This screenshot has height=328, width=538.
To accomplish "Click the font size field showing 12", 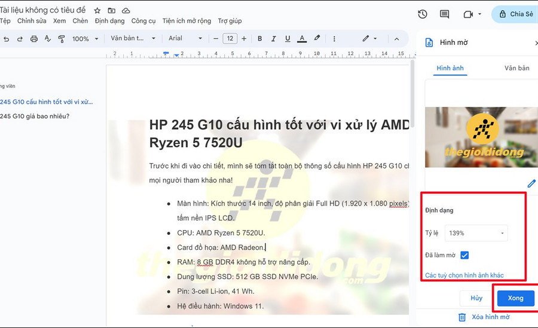I will 230,38.
